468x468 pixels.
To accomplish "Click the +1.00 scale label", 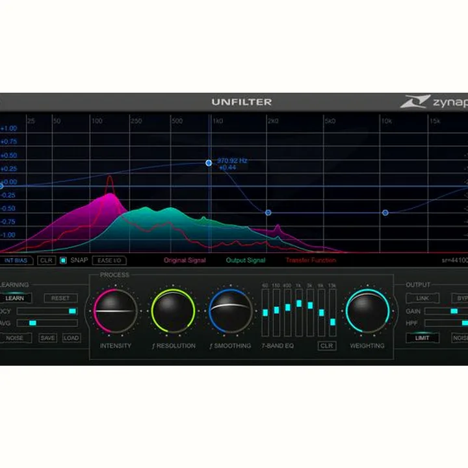I will click(8, 129).
